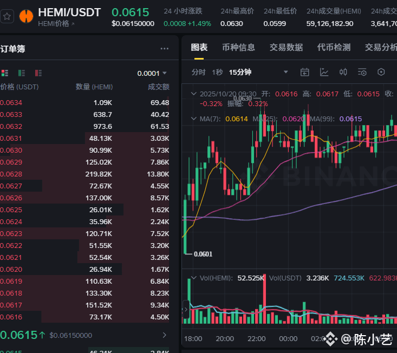Screen dimensions: 397x353
Task: Collapse the OHLC info line chevron
Action: 194,94
